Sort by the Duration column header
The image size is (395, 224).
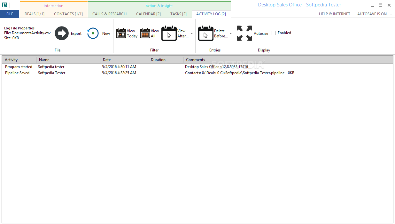[166, 60]
